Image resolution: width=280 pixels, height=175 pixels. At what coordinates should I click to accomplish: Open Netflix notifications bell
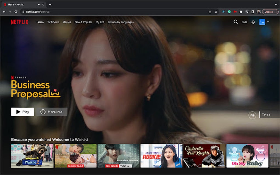click(253, 22)
